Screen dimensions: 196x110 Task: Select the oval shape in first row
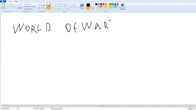point(58,4)
